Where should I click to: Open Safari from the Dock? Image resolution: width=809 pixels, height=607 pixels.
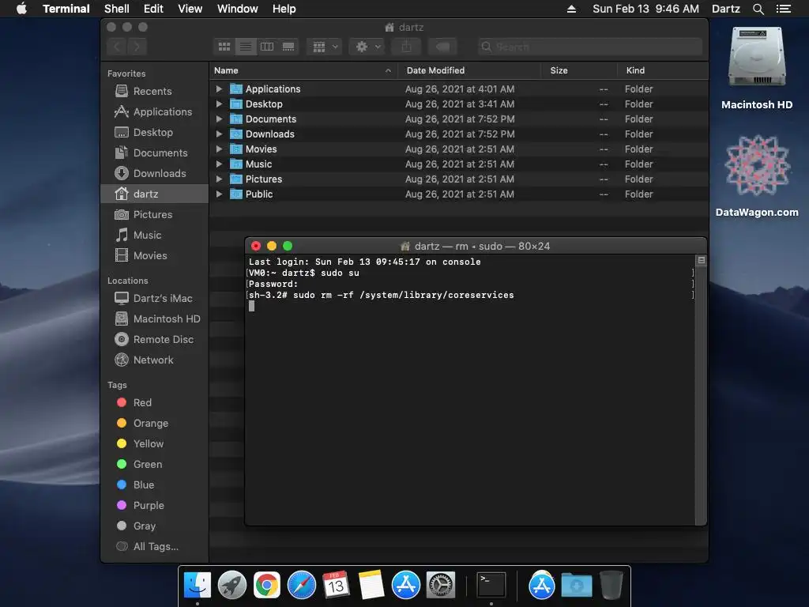click(x=302, y=586)
